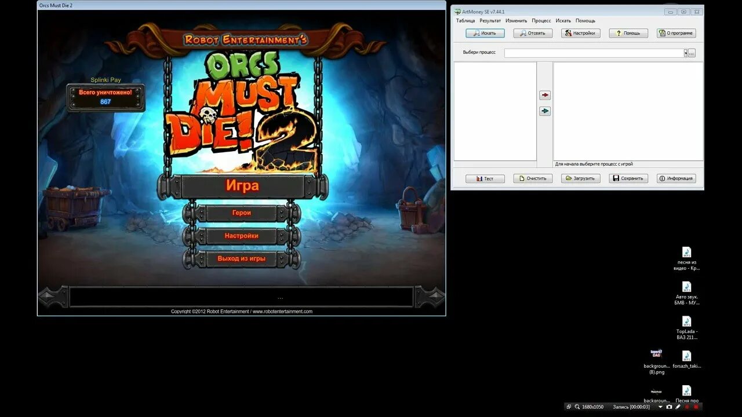Open the Таблица menu
Viewport: 742px width, 417px height.
465,21
